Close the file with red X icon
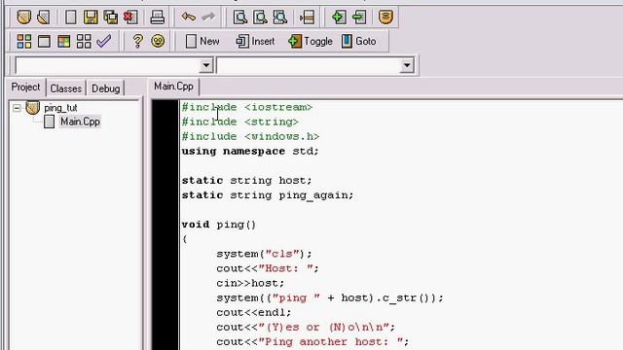The height and width of the screenshot is (350, 623). coord(130,17)
